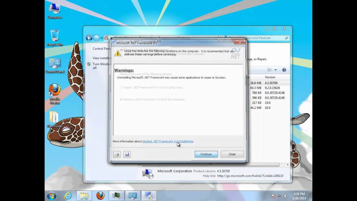
Task: Switch to the .NET setup installer taskbar button
Action: (149, 196)
